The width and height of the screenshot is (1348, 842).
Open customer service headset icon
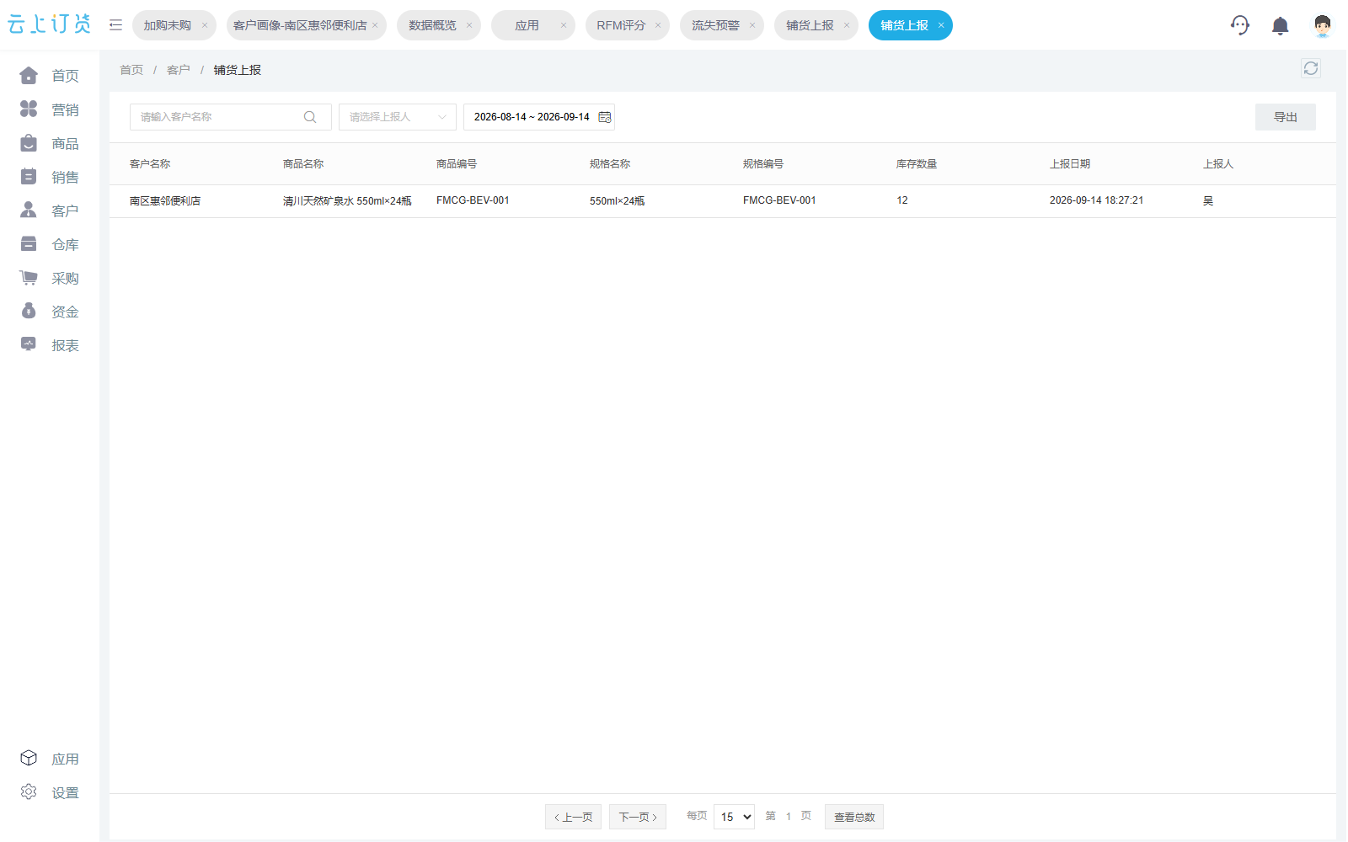click(x=1239, y=25)
